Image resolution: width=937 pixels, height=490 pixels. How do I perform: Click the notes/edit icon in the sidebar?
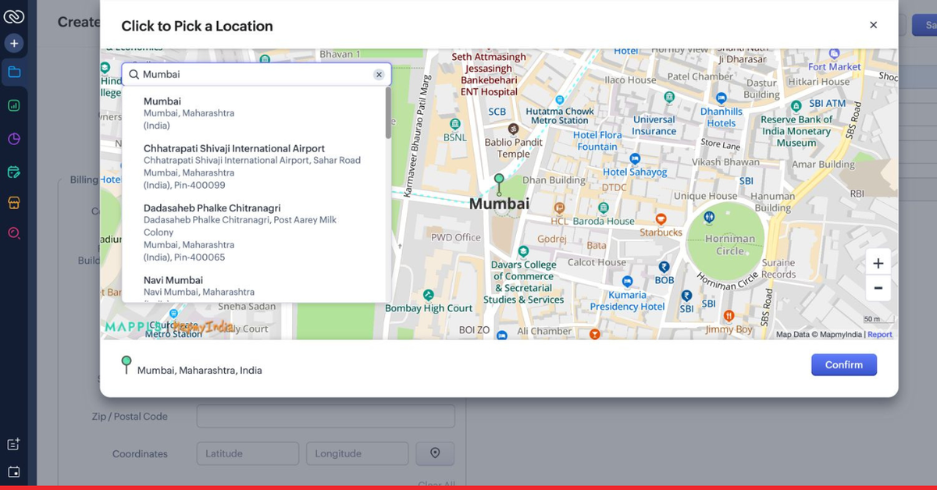(14, 170)
